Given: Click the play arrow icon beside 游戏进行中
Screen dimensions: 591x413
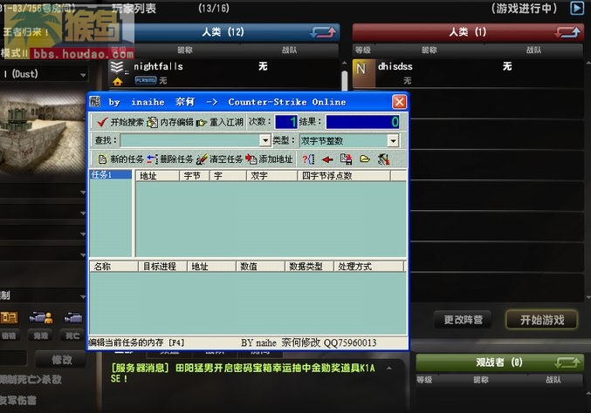Looking at the screenshot, I should coord(577,8).
